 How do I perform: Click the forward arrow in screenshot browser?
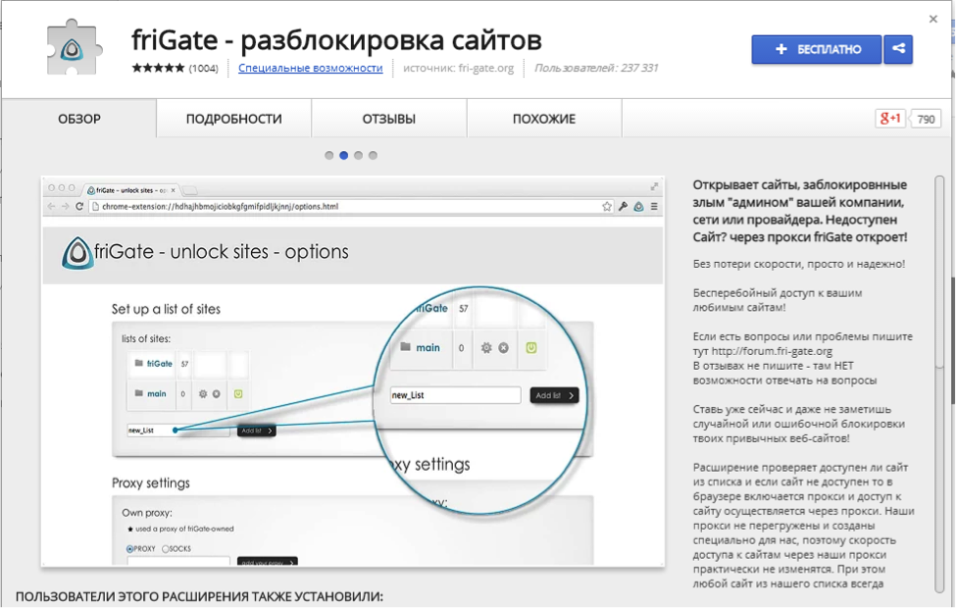click(x=66, y=207)
